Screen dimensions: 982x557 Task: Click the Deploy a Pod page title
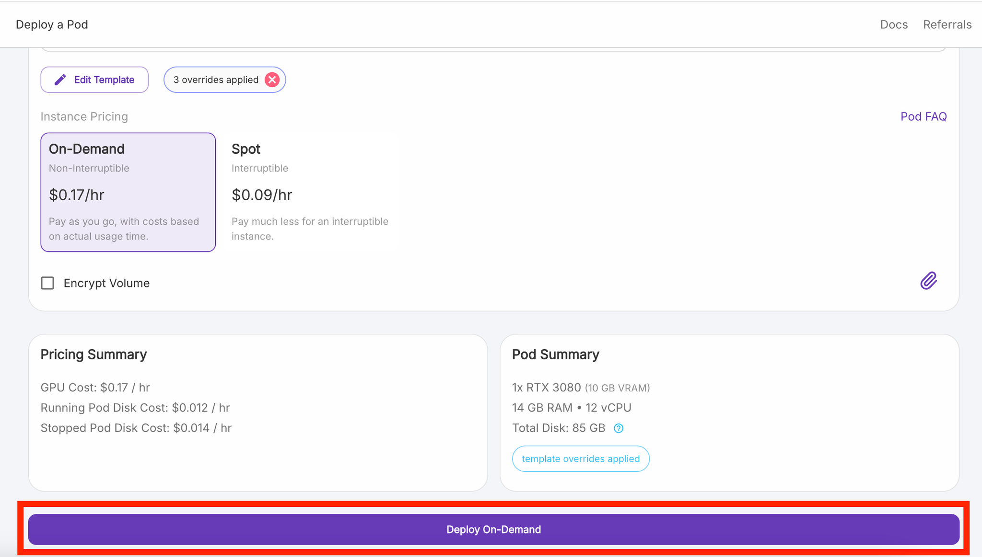[52, 24]
